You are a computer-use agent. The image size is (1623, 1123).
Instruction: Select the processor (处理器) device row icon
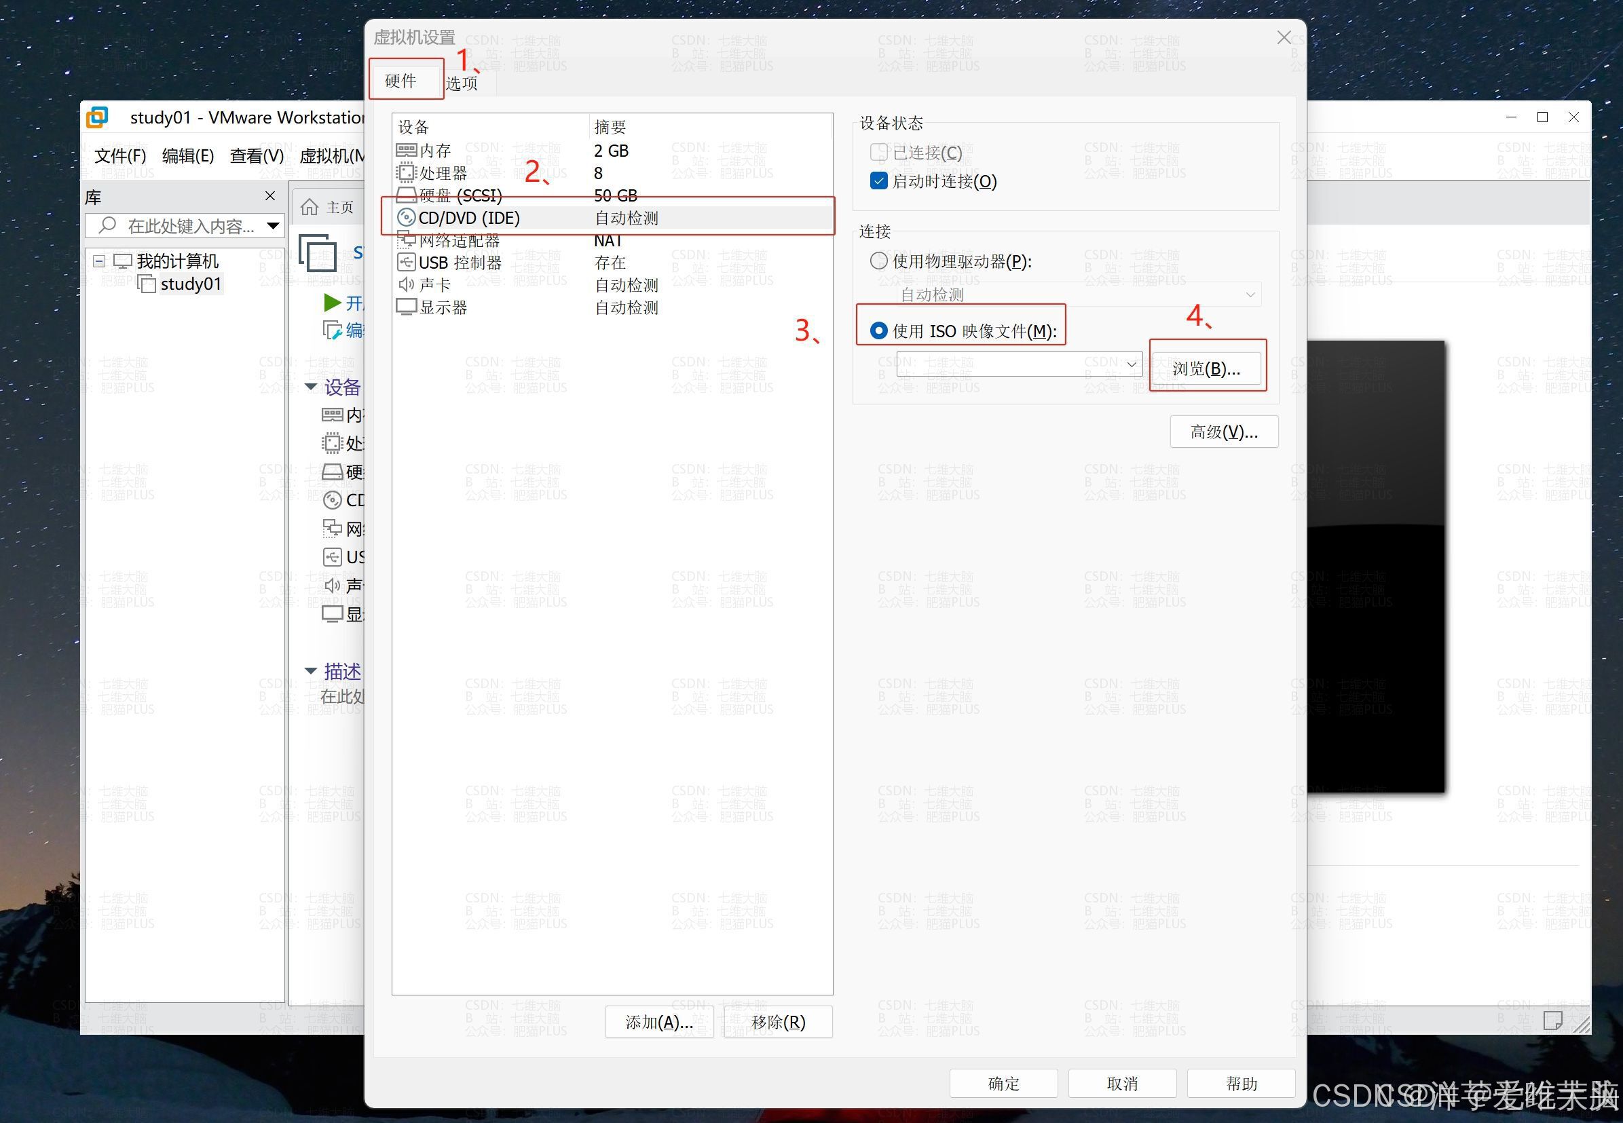coord(406,172)
